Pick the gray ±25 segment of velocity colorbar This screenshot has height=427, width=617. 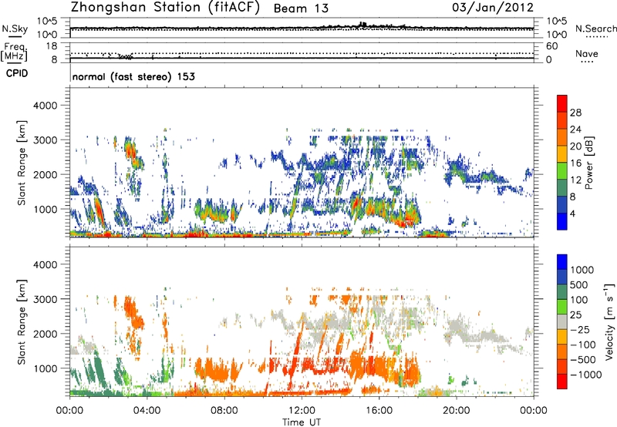pos(562,321)
